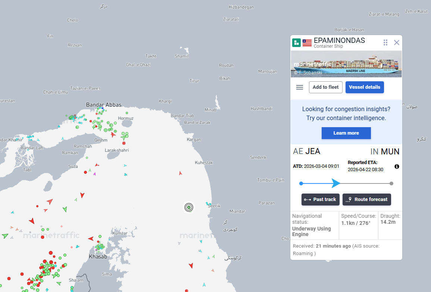Click the Bandar Tiab label
Viewport: 431px width, 292px height.
point(182,116)
